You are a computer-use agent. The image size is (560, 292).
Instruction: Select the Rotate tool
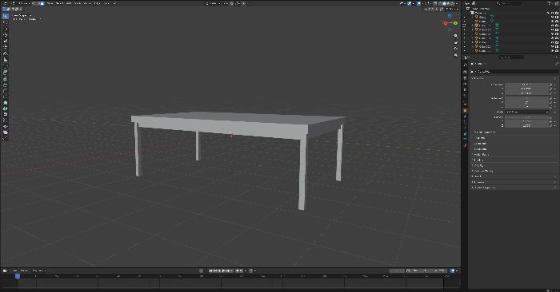[x=6, y=35]
